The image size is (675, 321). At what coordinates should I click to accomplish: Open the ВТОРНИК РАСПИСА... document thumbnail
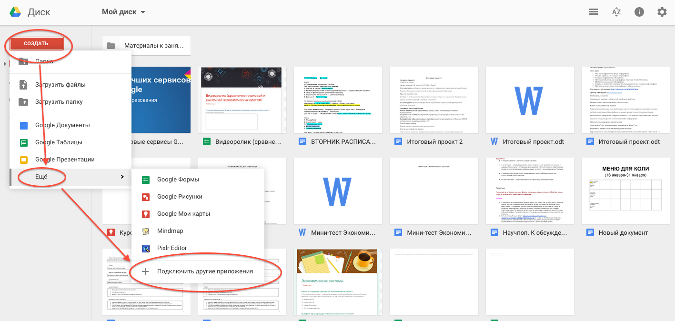click(338, 100)
